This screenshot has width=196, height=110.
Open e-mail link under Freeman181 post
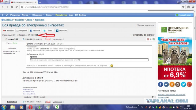(42, 97)
